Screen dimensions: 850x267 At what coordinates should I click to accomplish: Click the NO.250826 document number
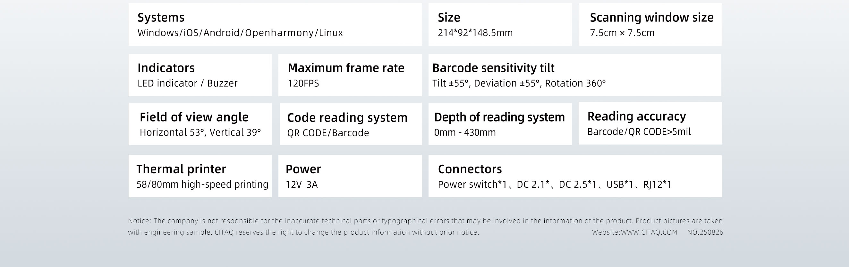(x=705, y=232)
